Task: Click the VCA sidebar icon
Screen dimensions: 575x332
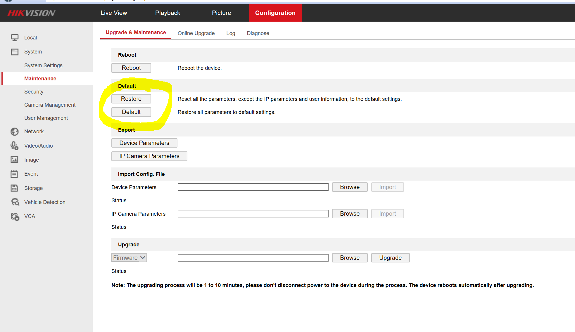Action: pos(15,216)
